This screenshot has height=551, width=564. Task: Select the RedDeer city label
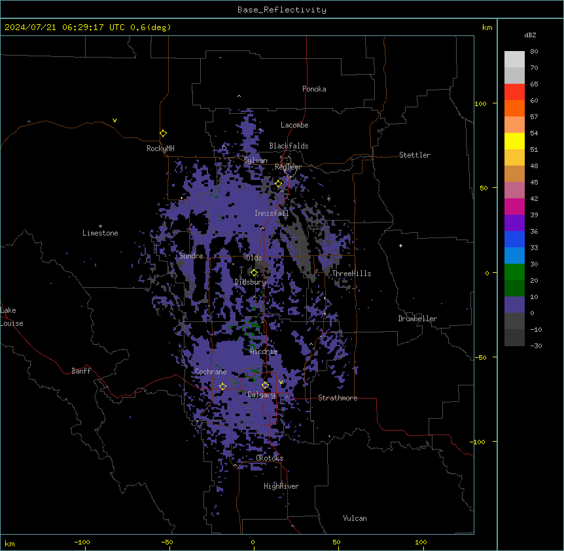click(x=288, y=167)
